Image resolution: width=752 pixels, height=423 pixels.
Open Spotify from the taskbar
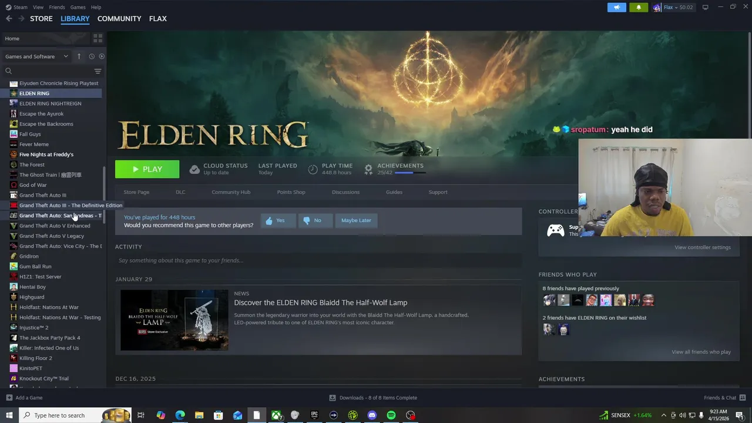[x=391, y=415]
